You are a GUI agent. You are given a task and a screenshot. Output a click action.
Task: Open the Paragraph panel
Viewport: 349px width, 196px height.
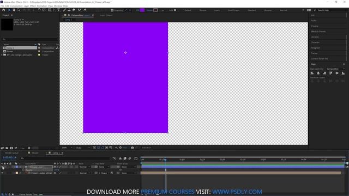(x=315, y=48)
